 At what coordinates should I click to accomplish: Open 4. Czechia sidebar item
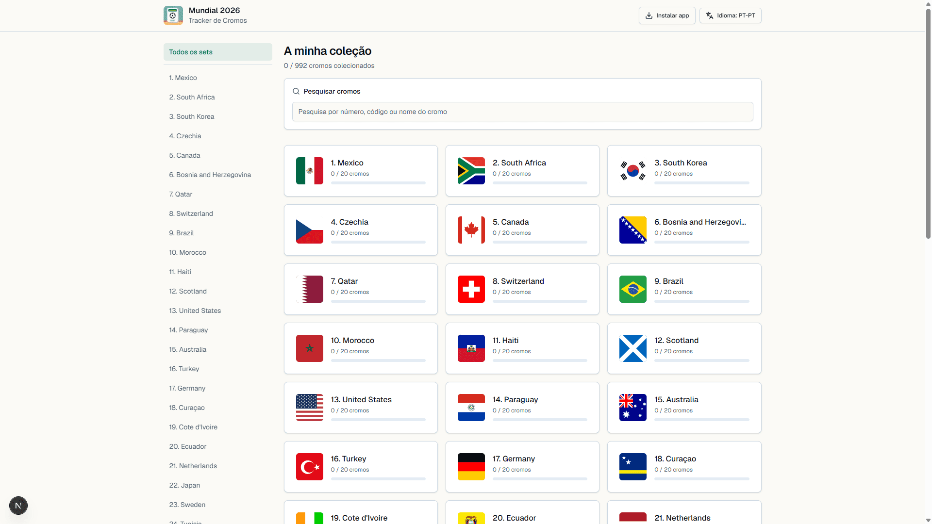click(x=218, y=136)
